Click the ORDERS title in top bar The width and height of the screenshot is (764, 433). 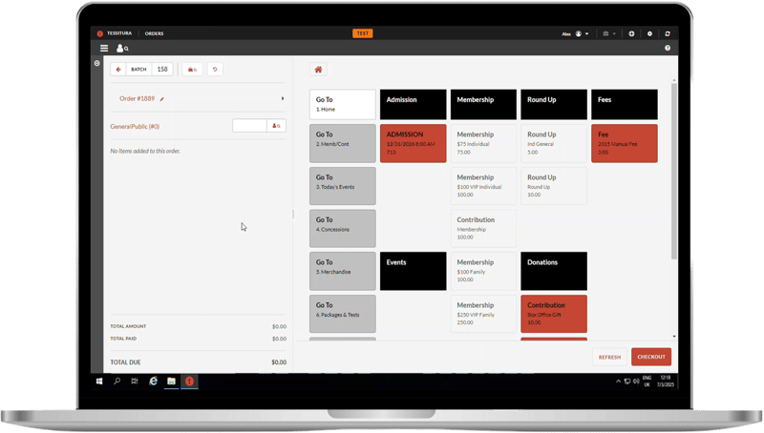click(x=154, y=33)
